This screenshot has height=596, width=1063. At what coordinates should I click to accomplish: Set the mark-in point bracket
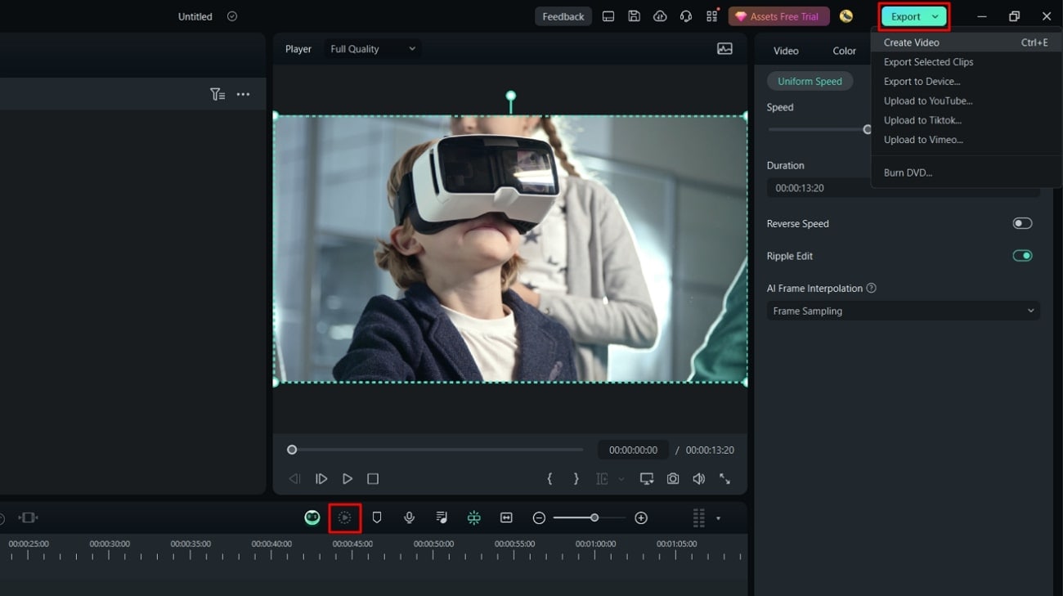[549, 479]
